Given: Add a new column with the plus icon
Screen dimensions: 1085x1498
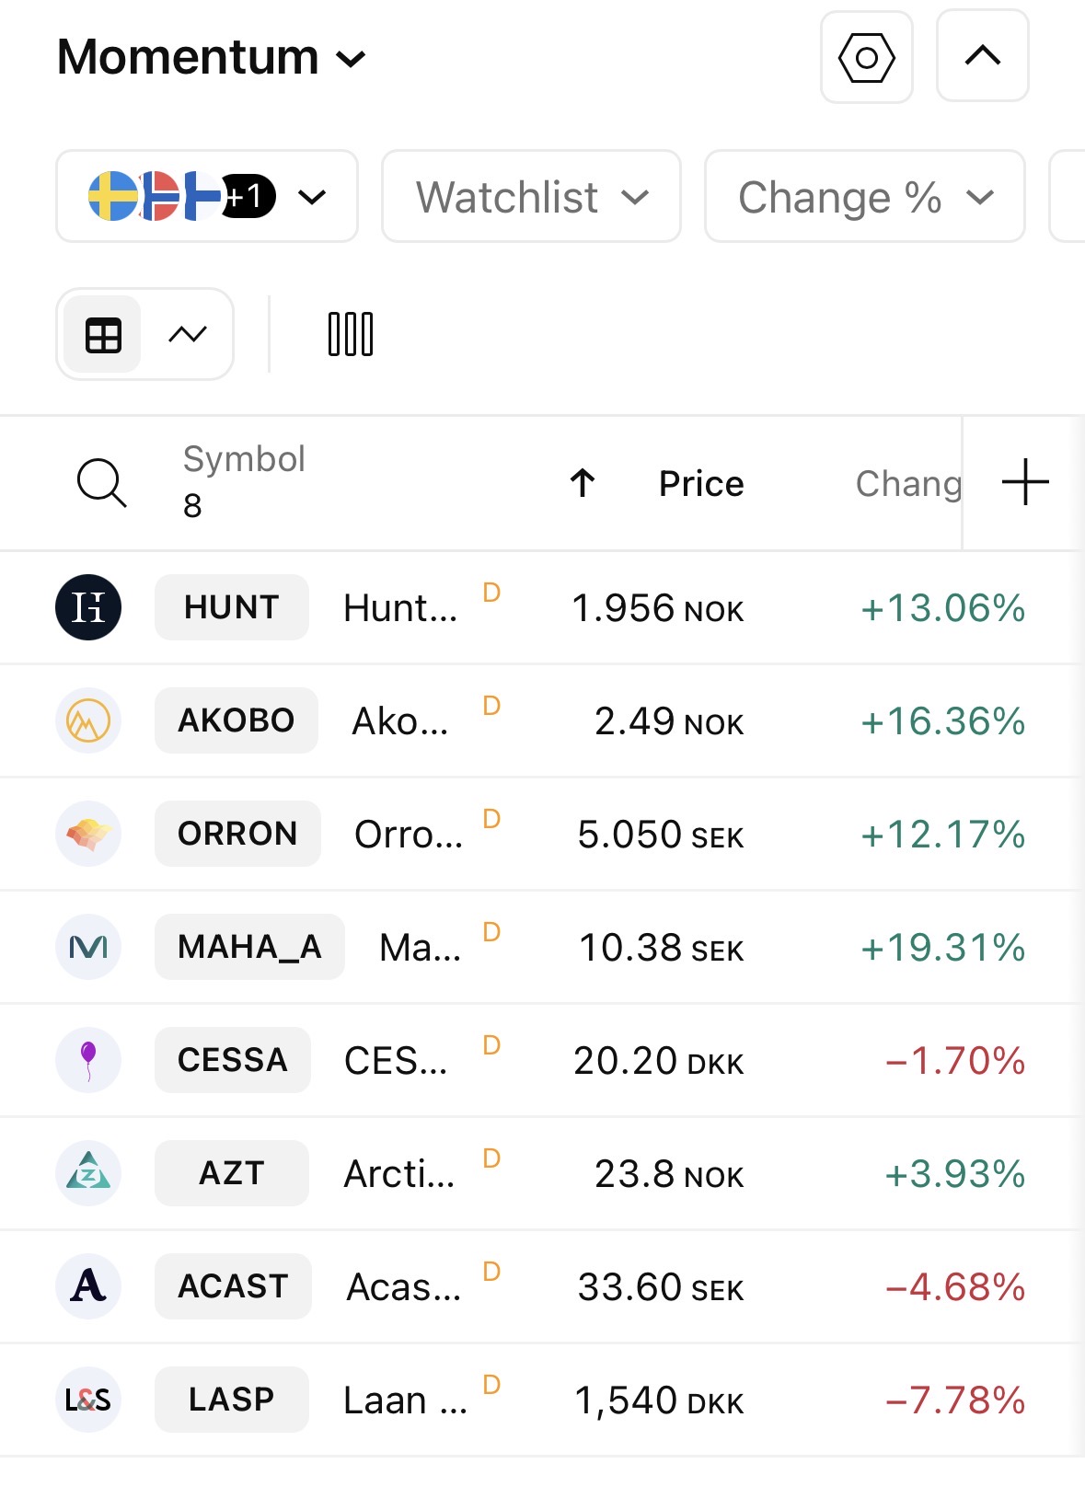Looking at the screenshot, I should pos(1024,482).
